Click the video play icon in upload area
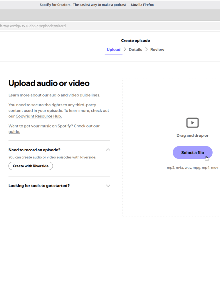 point(192,123)
